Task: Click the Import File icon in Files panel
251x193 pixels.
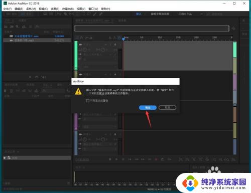Action: click(12, 27)
